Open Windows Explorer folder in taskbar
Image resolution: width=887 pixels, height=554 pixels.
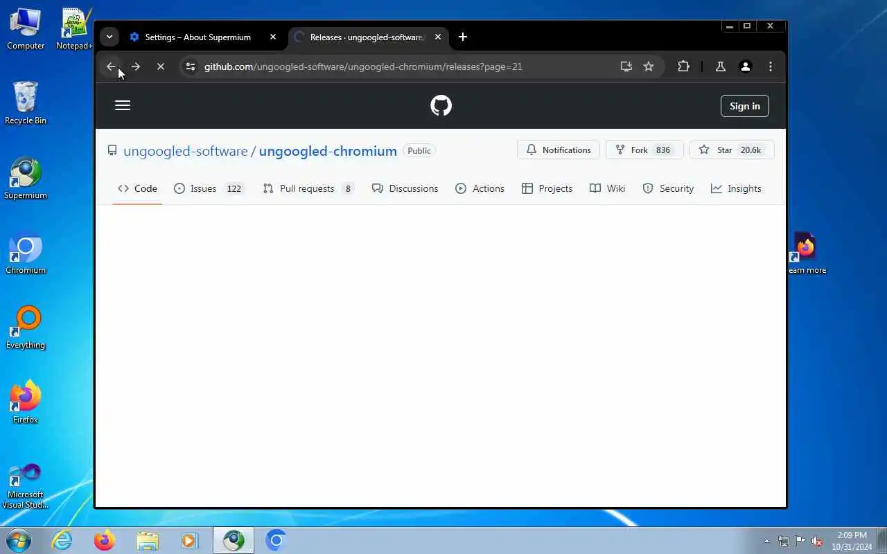[x=148, y=540]
